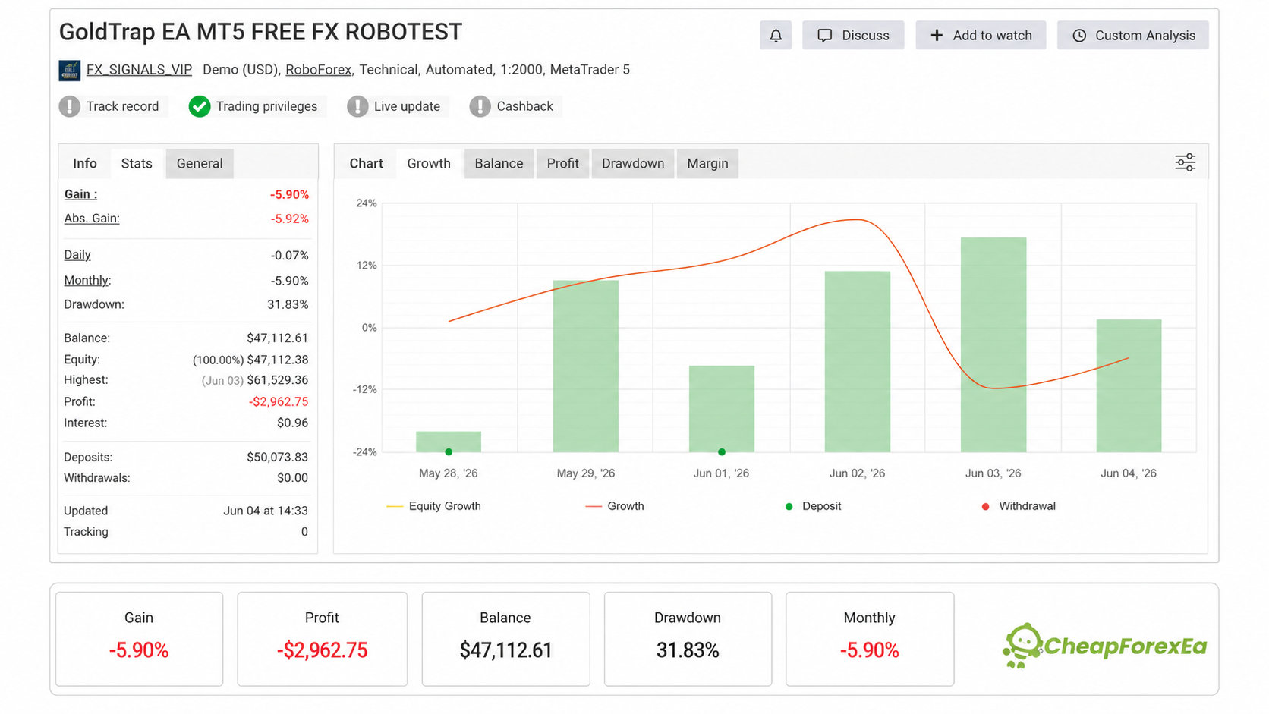1269x714 pixels.
Task: Click the CheapForexEa logo
Action: click(x=1104, y=646)
